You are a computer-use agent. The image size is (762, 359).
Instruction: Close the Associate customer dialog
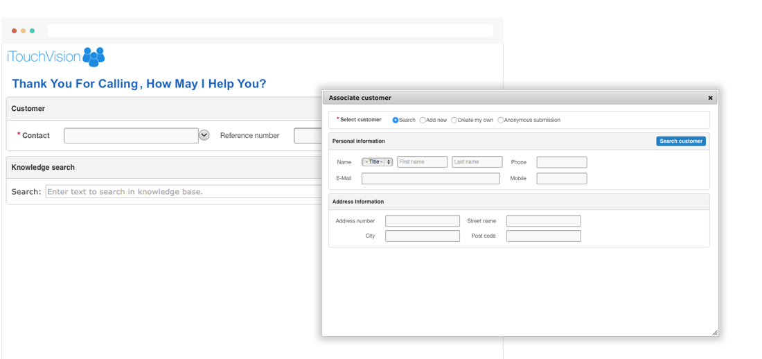(x=710, y=98)
